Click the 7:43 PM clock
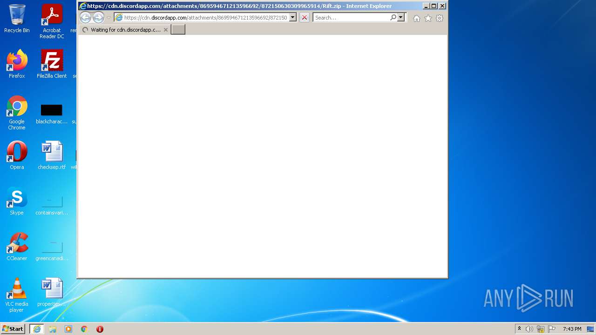596x335 pixels. [x=572, y=329]
